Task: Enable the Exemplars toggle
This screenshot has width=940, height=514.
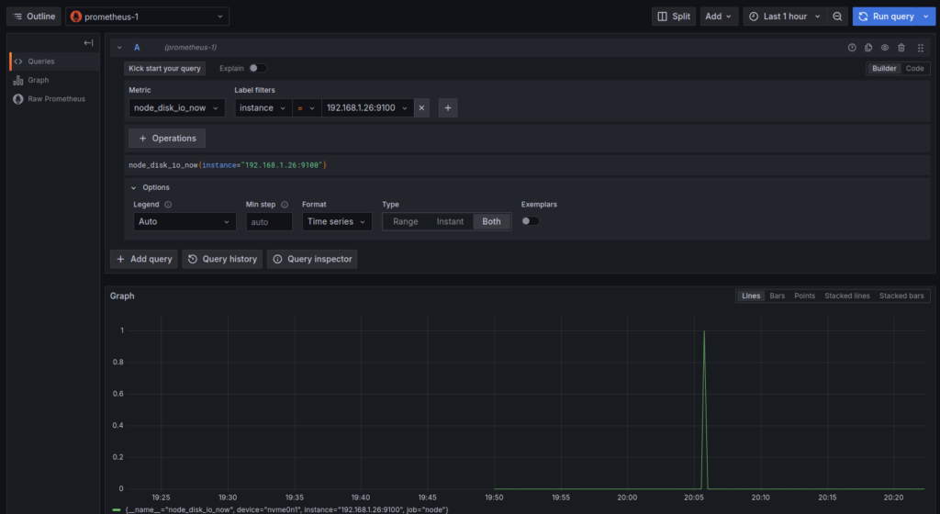Action: 531,221
